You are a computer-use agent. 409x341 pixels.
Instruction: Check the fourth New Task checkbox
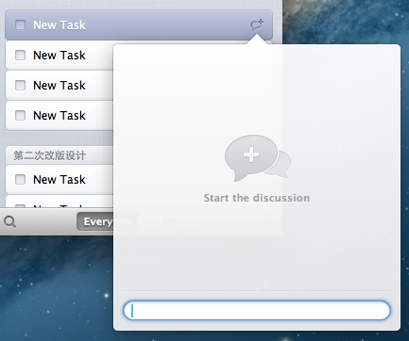click(21, 115)
